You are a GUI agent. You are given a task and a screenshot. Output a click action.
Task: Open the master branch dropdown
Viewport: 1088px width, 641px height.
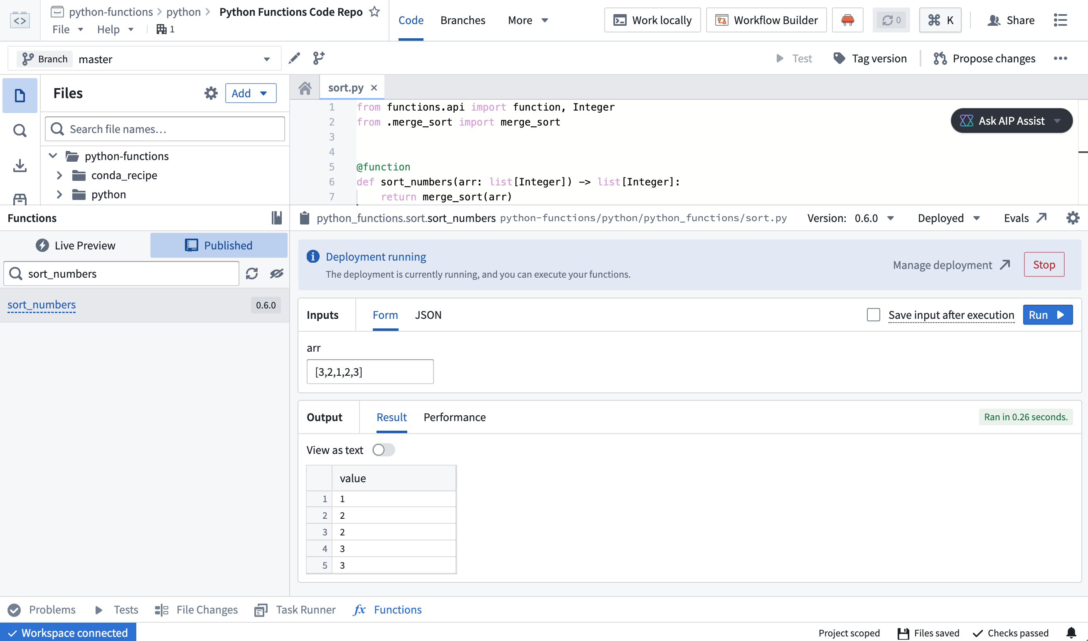(266, 58)
